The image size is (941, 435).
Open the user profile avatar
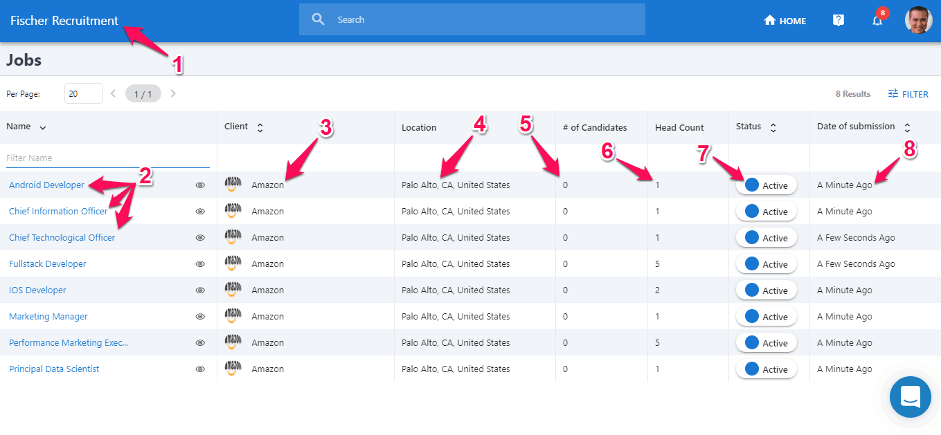[x=918, y=20]
